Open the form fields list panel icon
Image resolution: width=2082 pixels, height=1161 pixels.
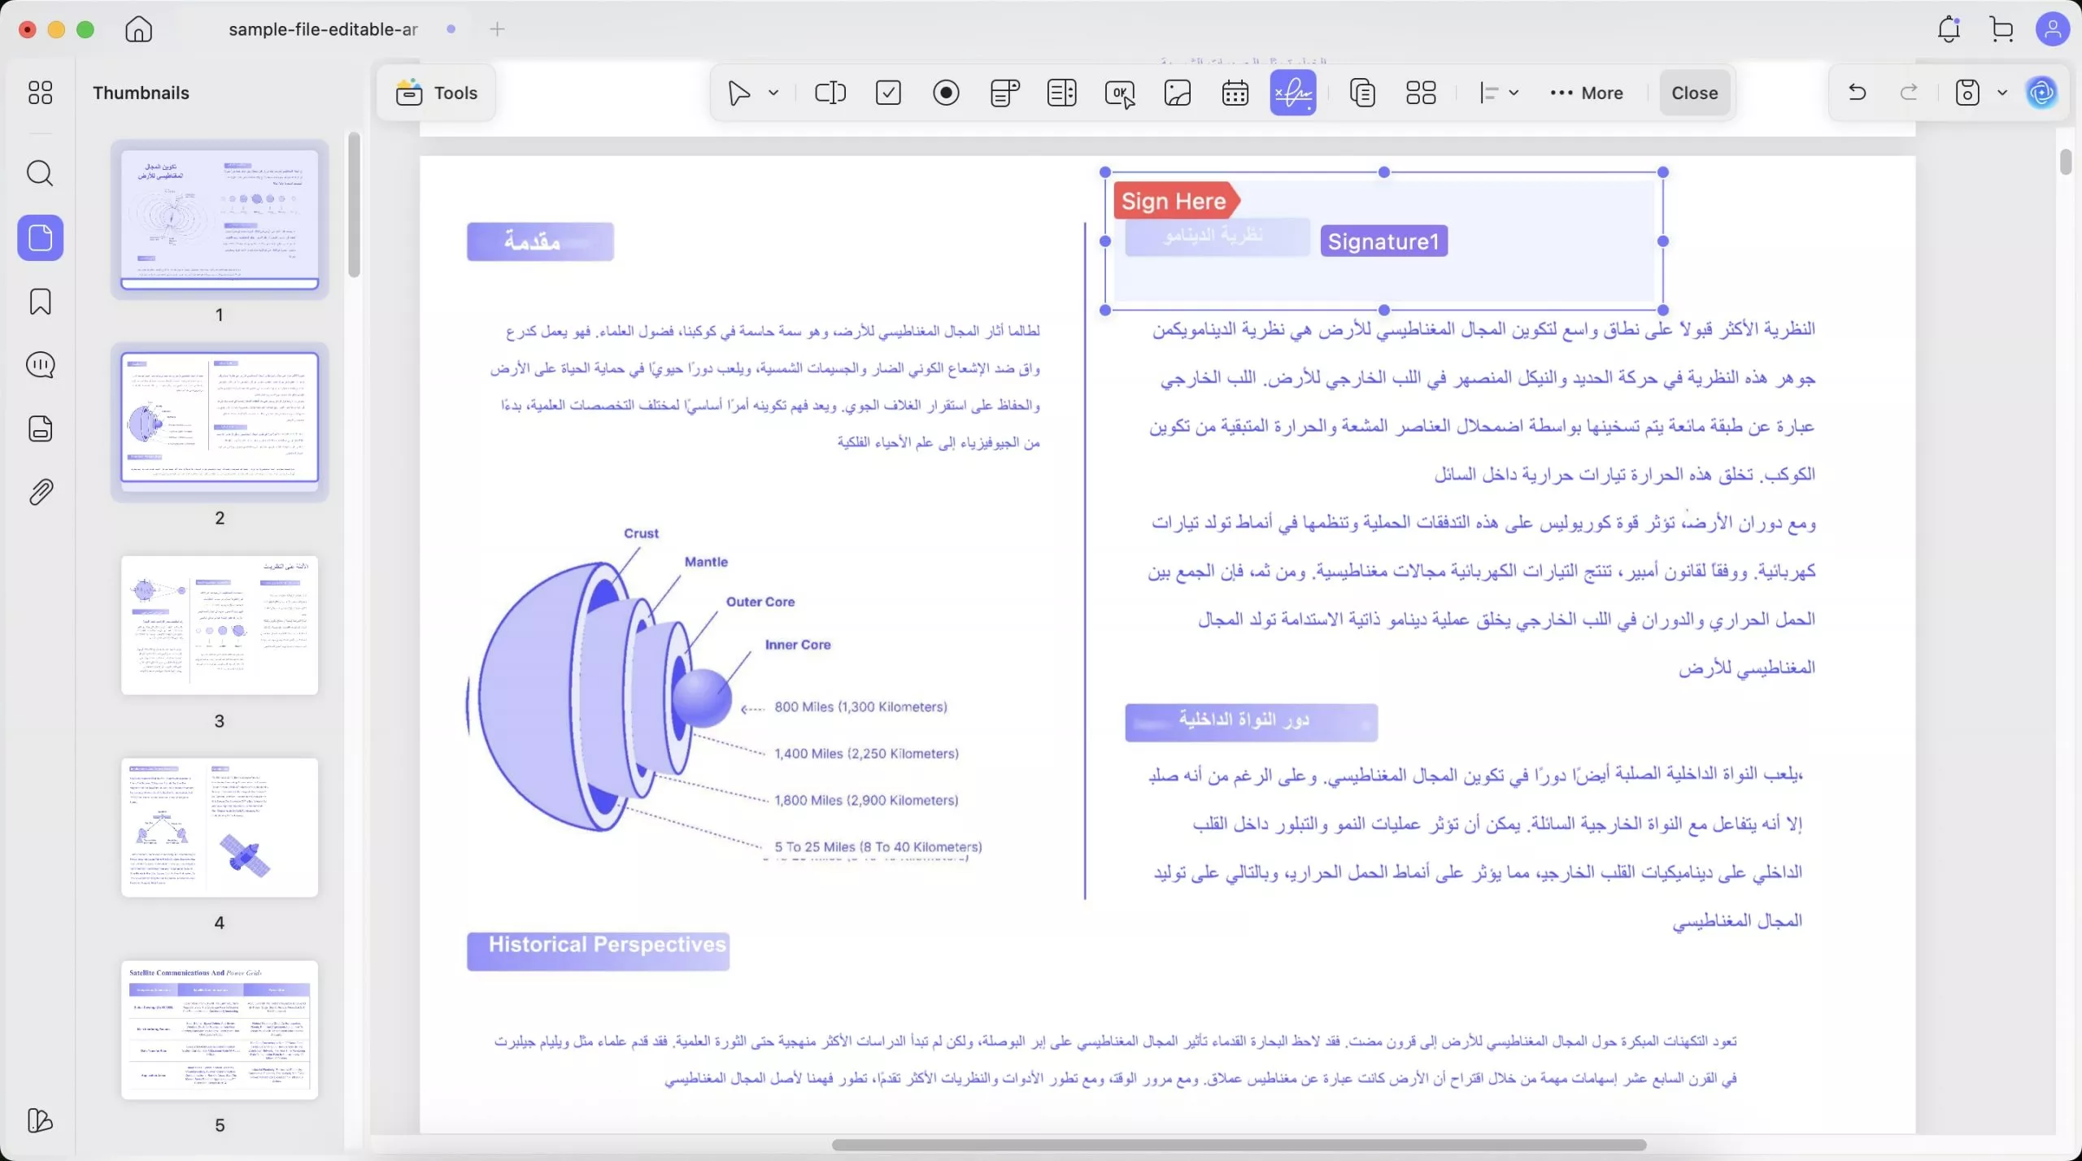click(40, 428)
